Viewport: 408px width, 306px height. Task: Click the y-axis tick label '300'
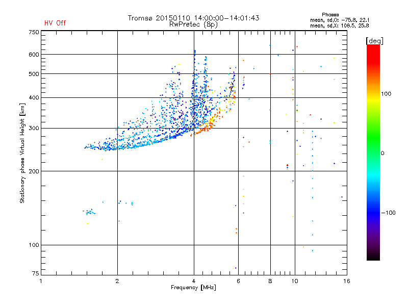(34, 129)
